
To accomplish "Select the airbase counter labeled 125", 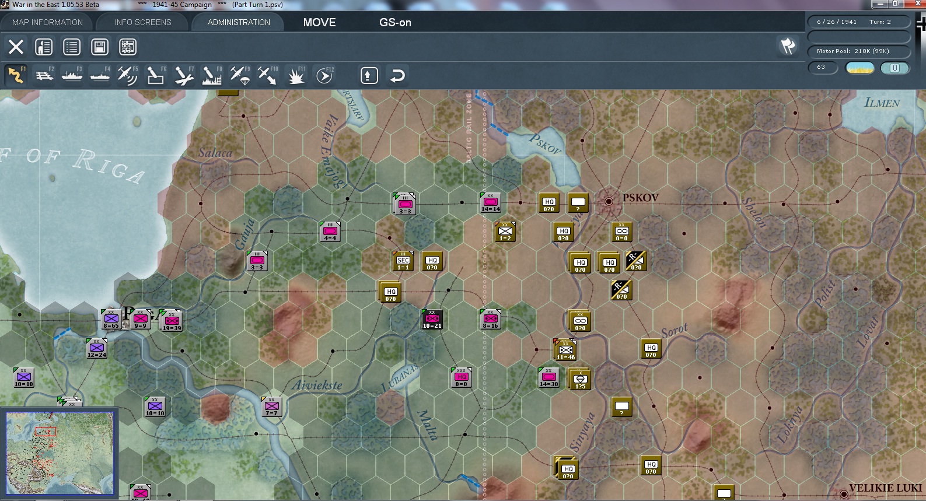I will (x=580, y=380).
